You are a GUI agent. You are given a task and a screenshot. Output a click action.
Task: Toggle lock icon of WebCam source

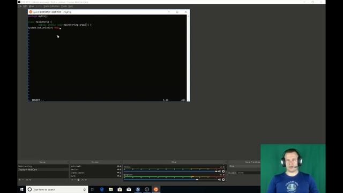tap(121, 169)
